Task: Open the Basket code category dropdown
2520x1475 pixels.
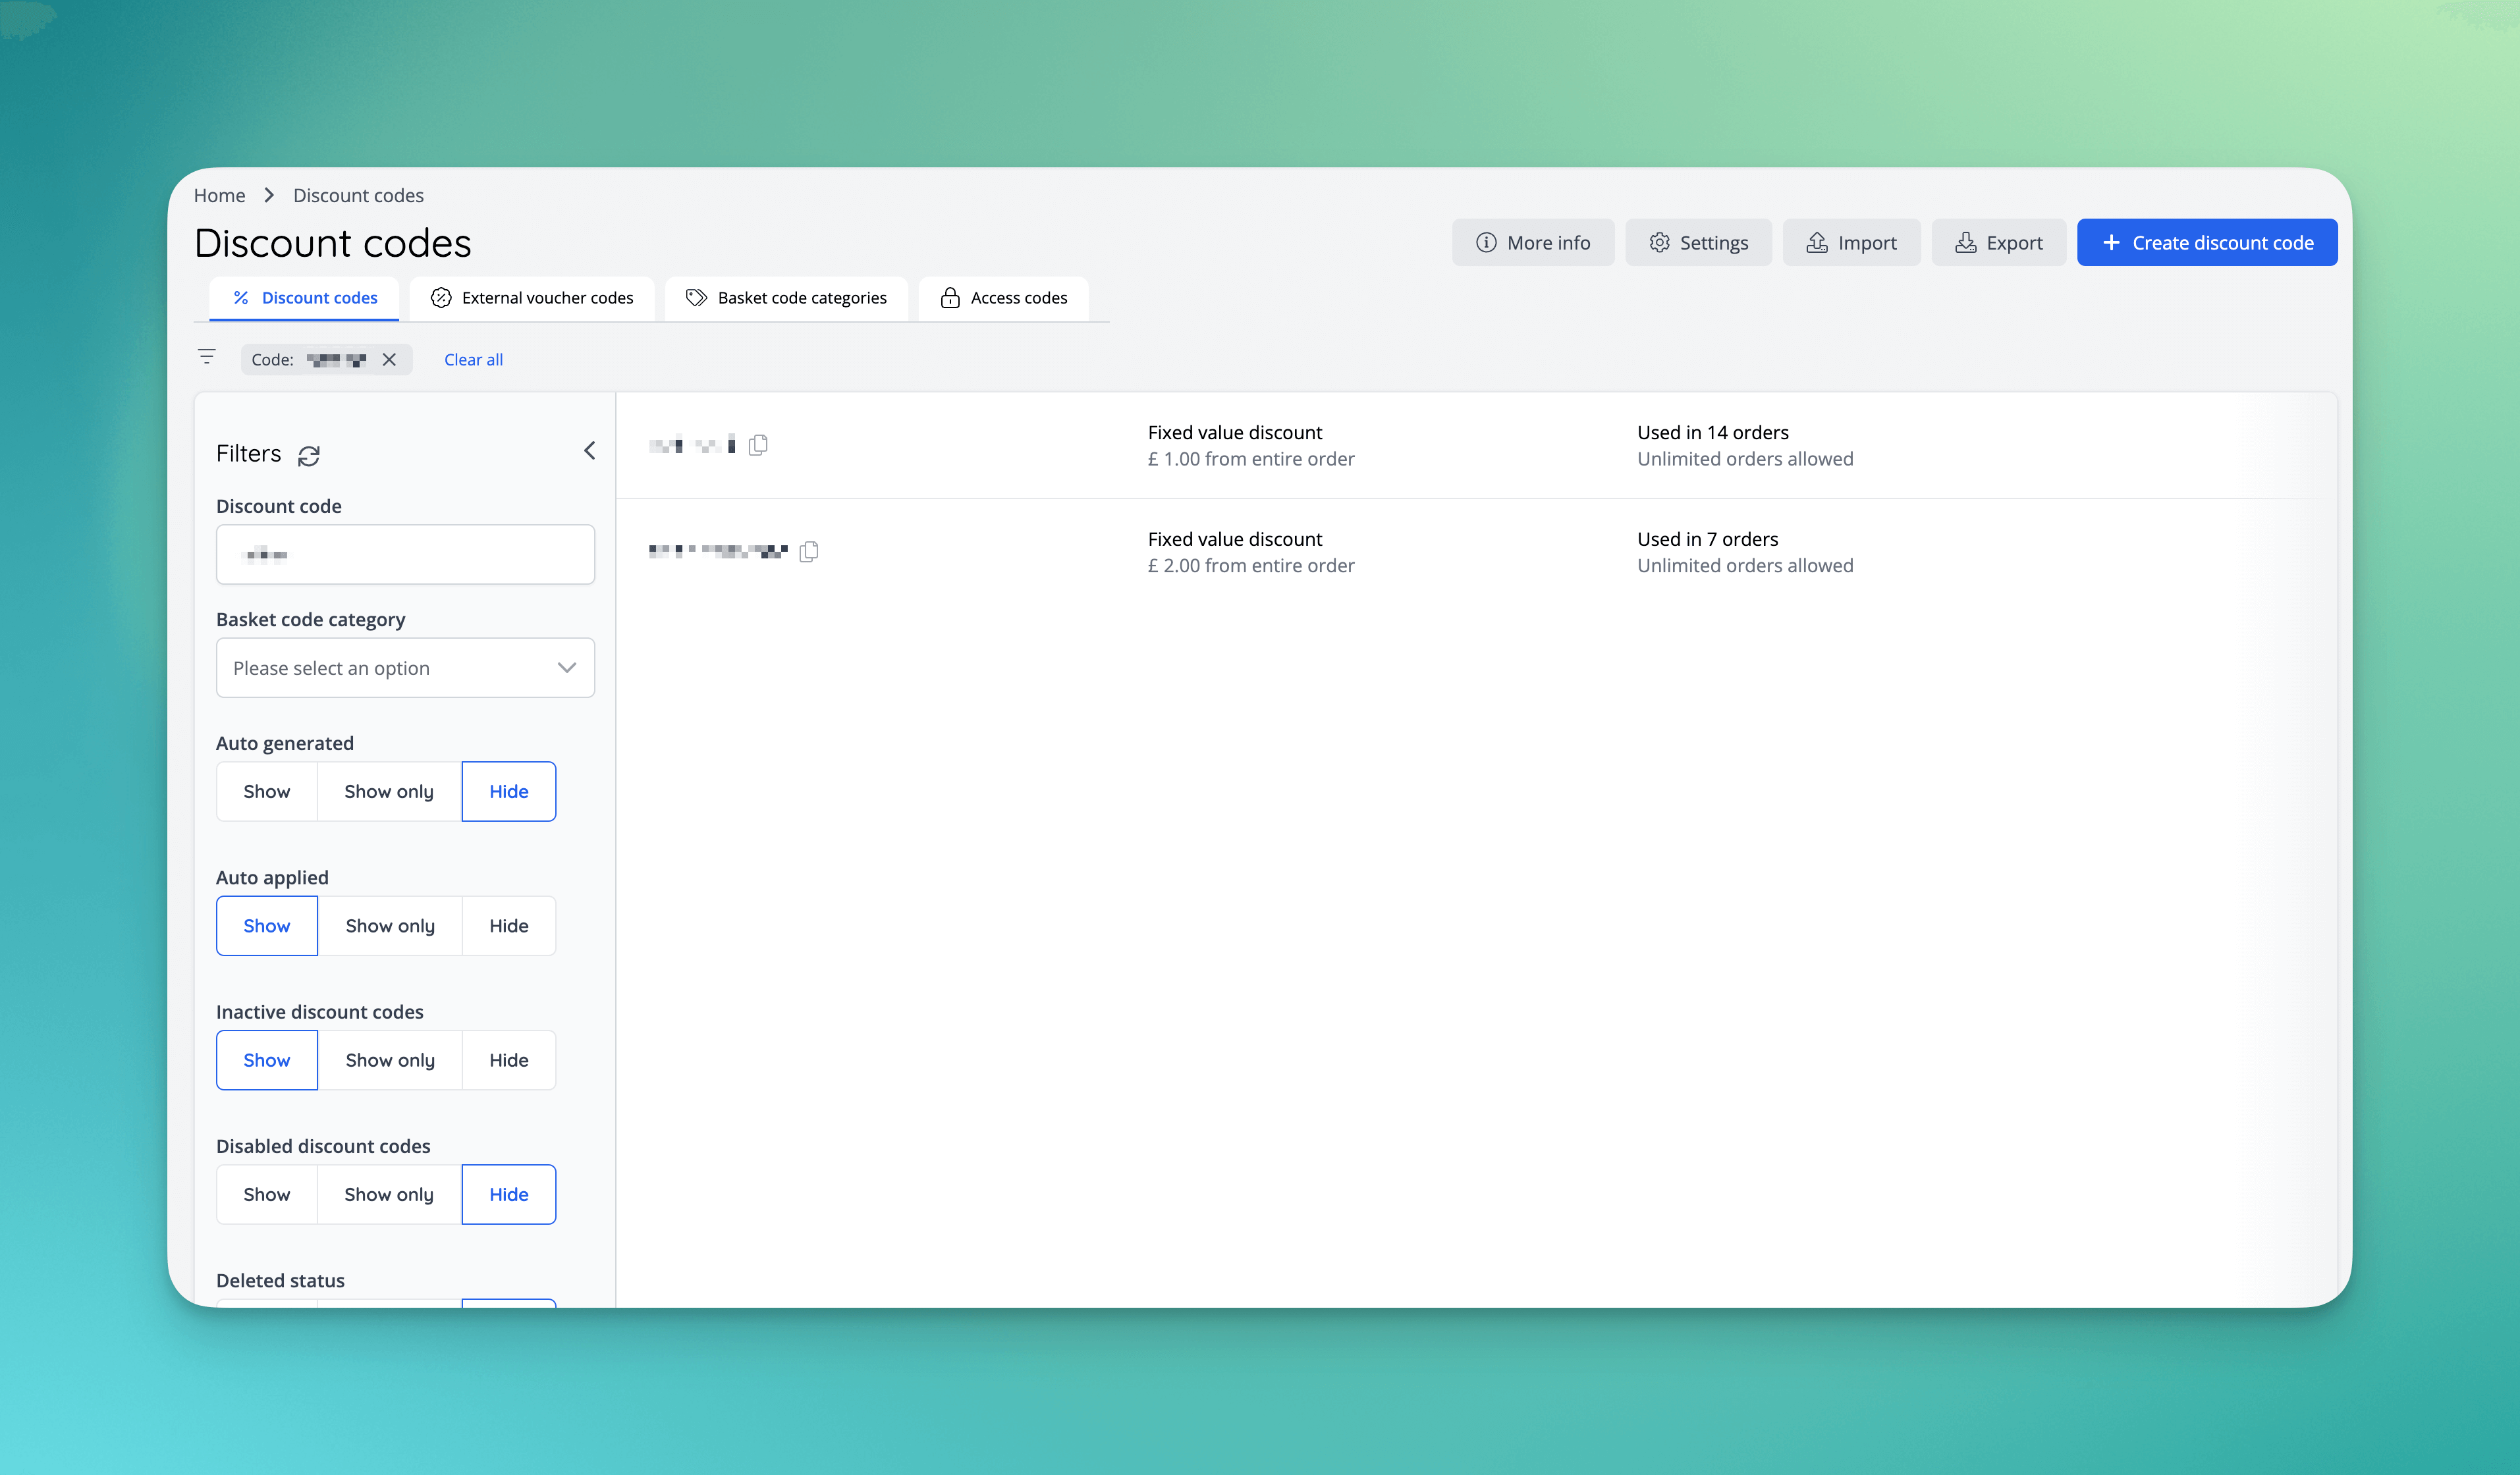Action: [x=405, y=668]
